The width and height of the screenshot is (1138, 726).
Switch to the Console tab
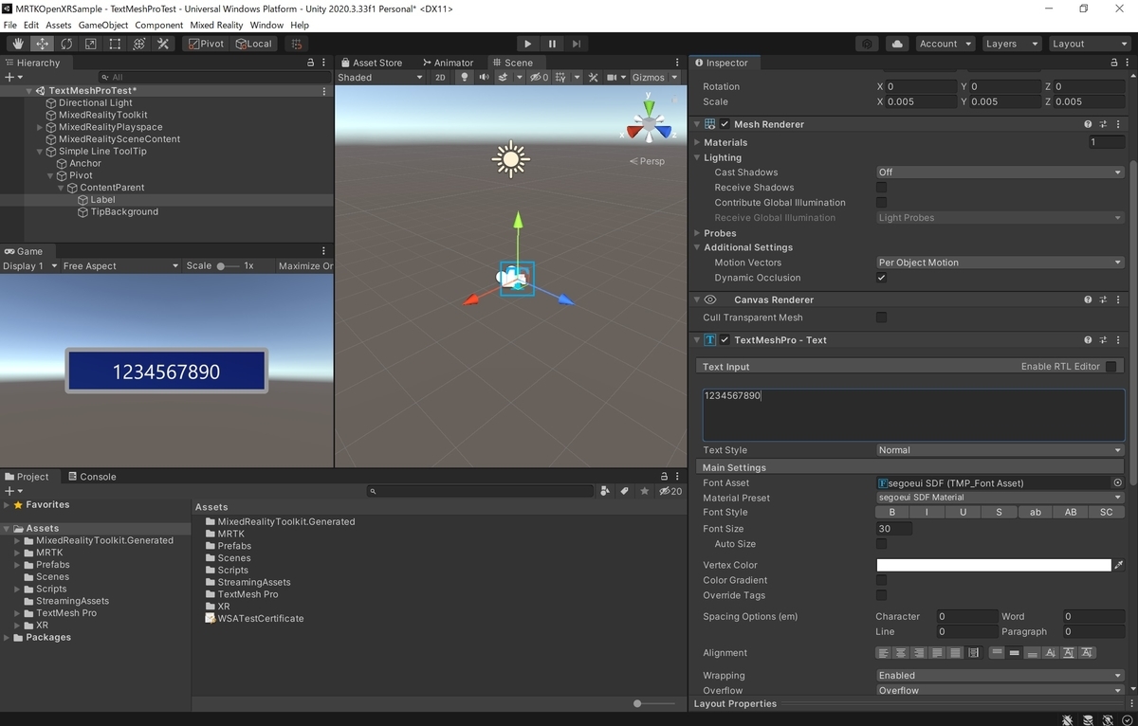click(x=92, y=477)
